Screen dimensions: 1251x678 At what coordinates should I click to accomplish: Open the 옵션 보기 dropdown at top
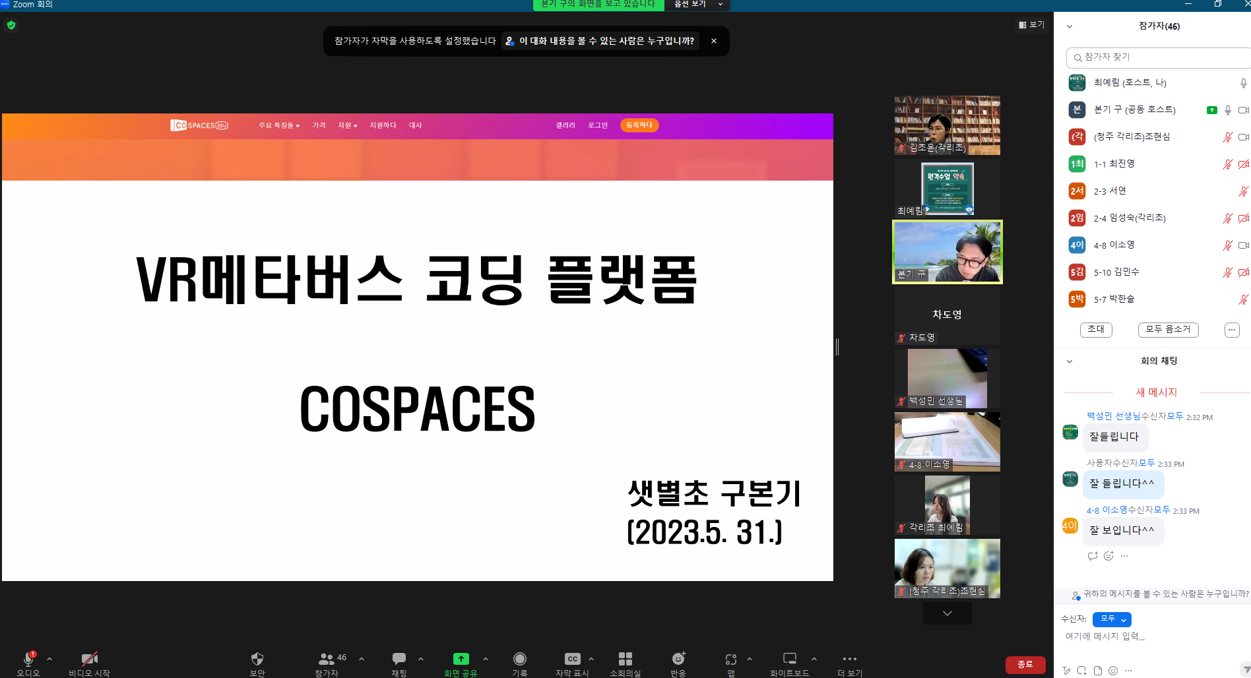(698, 5)
